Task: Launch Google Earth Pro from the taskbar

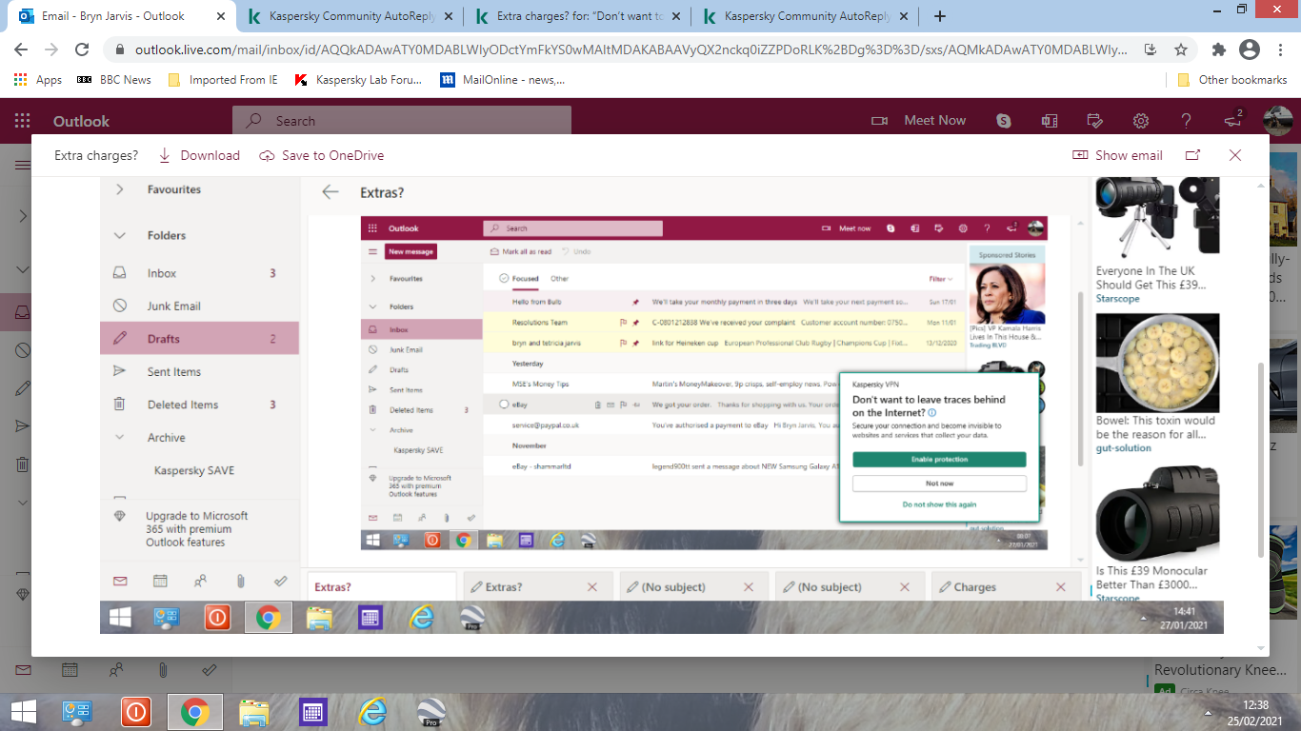Action: (431, 712)
